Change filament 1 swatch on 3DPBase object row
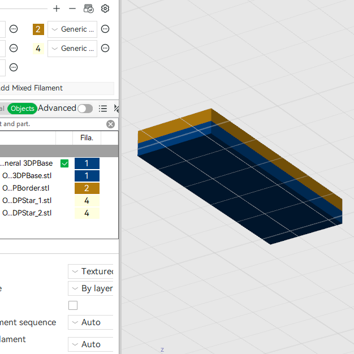Image resolution: width=354 pixels, height=354 pixels. (x=87, y=163)
